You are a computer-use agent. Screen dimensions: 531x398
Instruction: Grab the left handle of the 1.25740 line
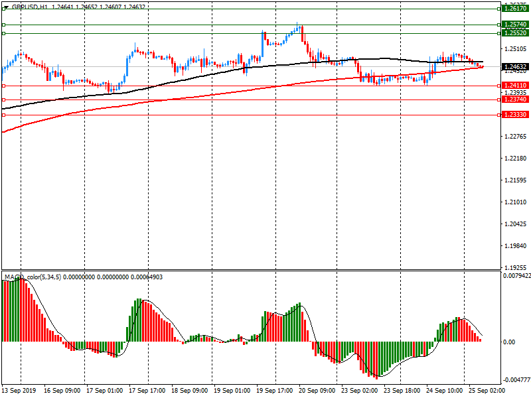(4, 25)
